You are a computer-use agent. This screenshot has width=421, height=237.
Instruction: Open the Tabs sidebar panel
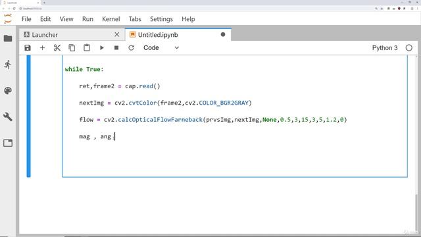coord(8,143)
